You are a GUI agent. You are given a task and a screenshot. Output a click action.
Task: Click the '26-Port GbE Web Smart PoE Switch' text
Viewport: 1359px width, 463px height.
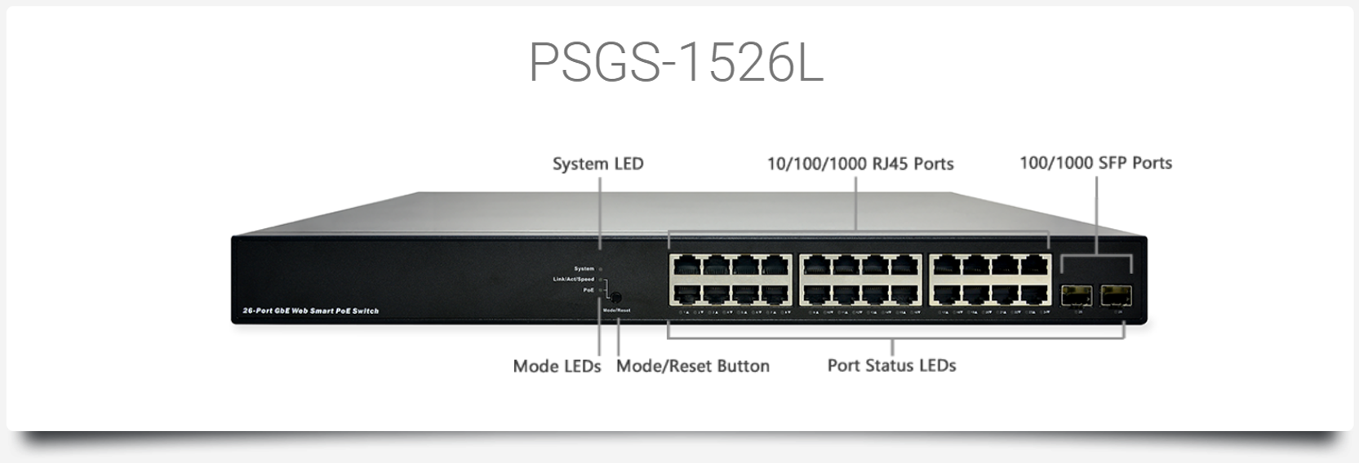click(311, 311)
